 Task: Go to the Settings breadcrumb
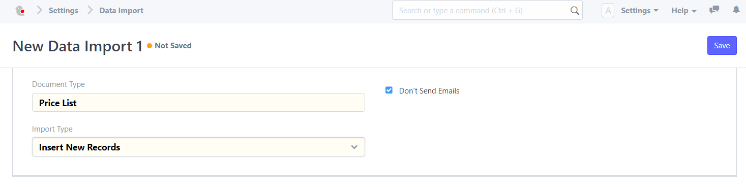[x=64, y=10]
